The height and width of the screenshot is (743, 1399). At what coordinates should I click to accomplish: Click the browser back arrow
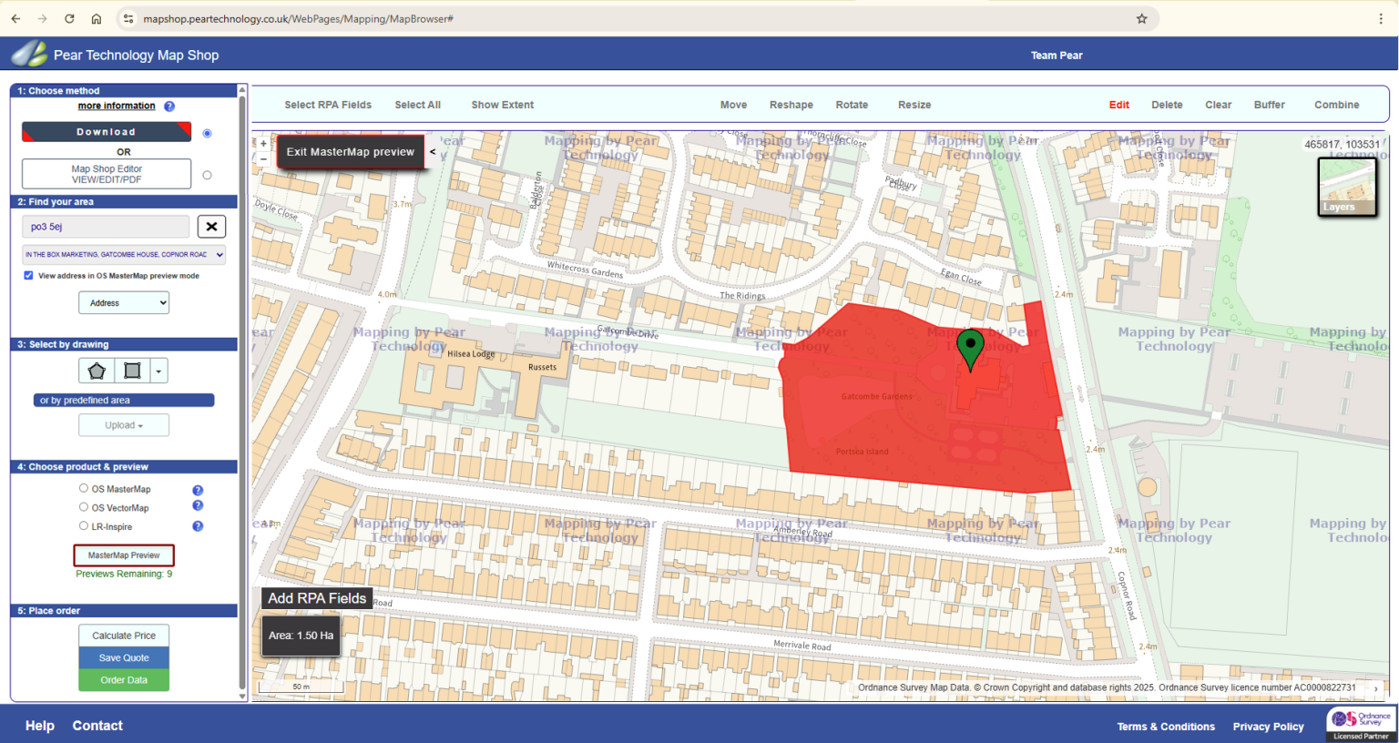[15, 18]
